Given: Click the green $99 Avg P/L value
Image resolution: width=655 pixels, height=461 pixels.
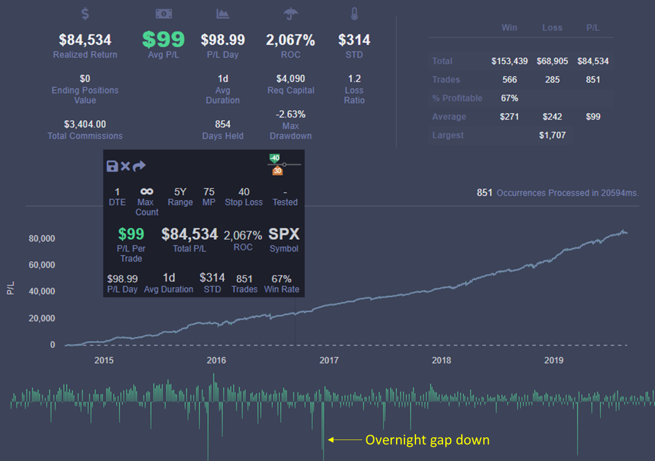Looking at the screenshot, I should click(163, 39).
